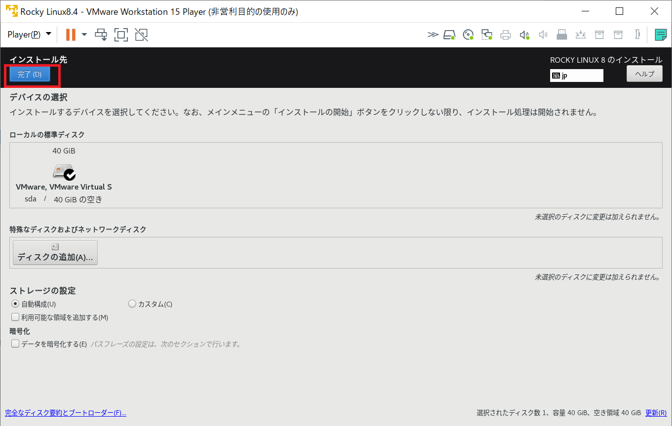Screen dimensions: 672x426
Task: Click the CD/DVD drive device icon
Action: click(x=468, y=35)
